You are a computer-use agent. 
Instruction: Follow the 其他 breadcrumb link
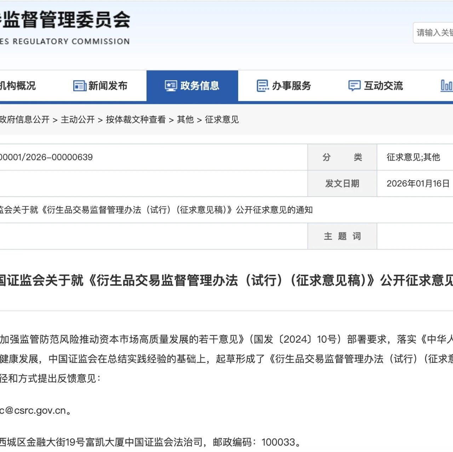click(x=185, y=120)
